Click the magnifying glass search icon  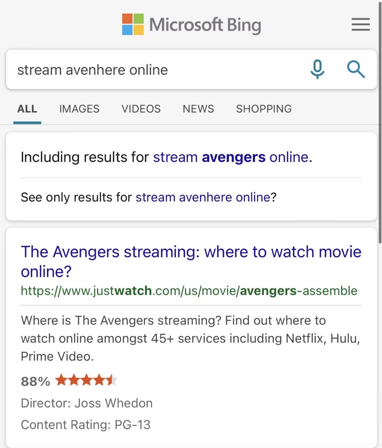pyautogui.click(x=356, y=69)
